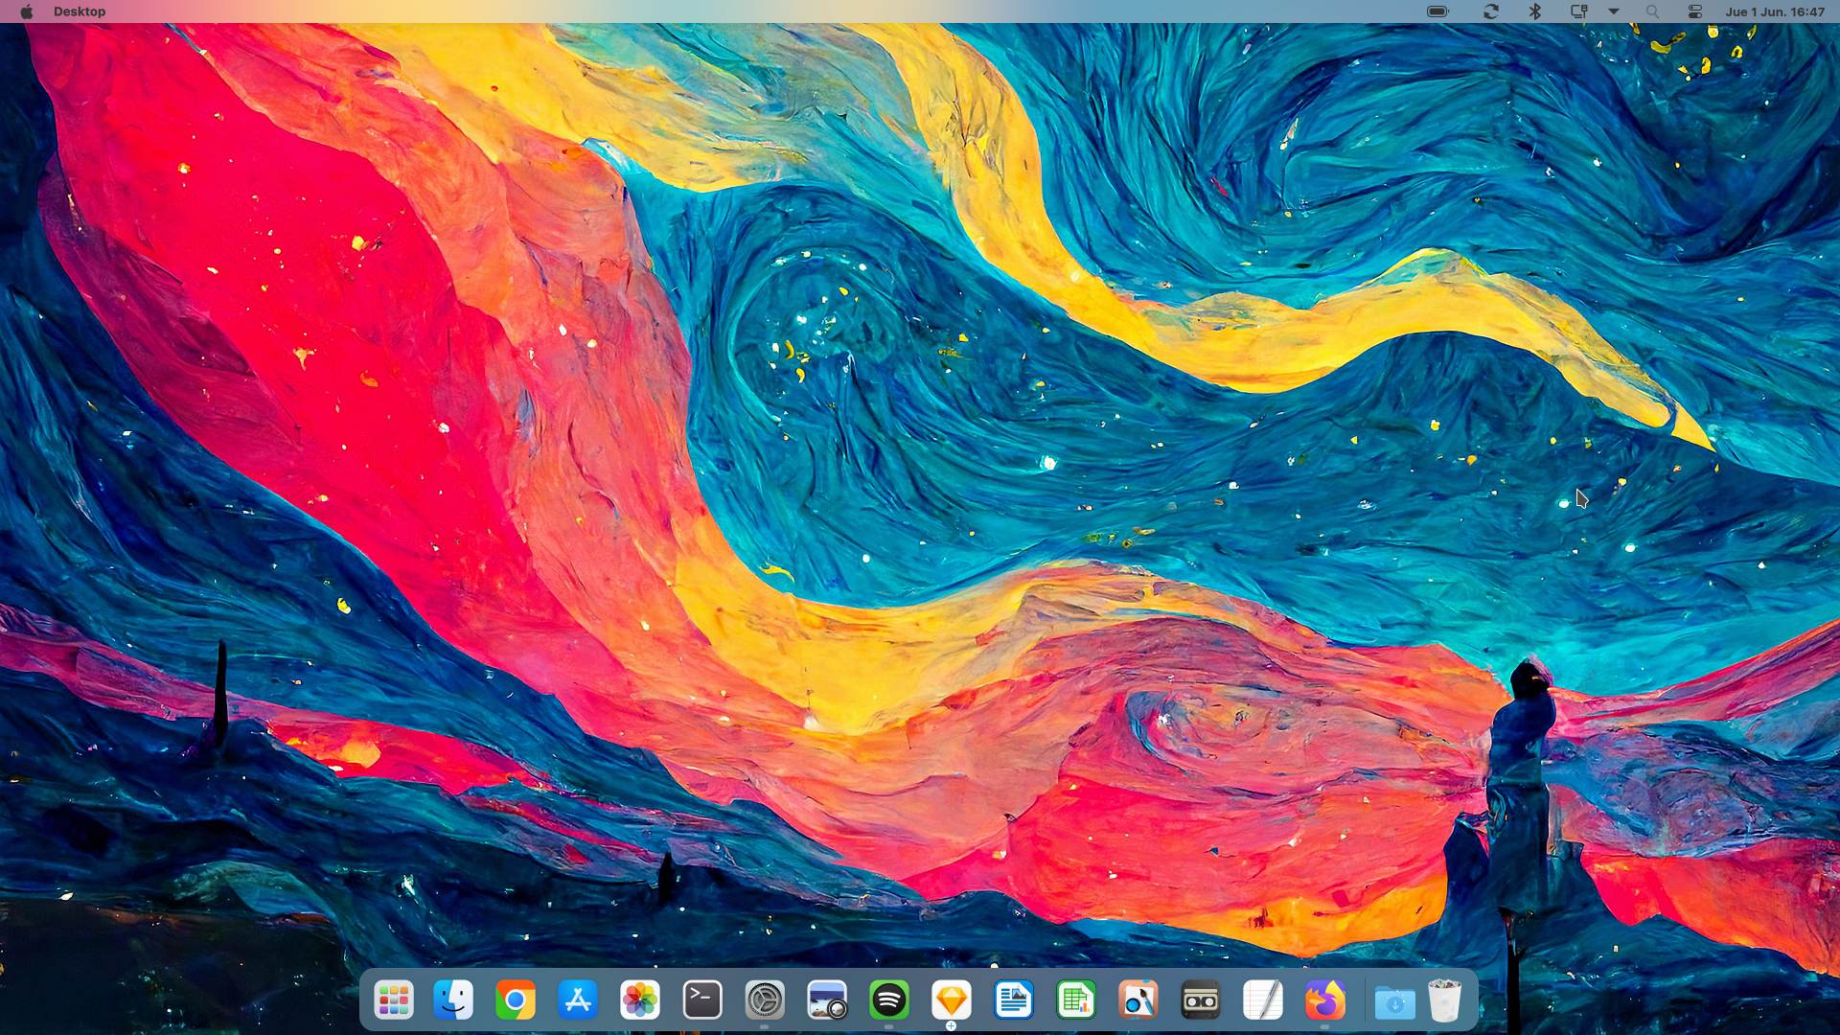The height and width of the screenshot is (1035, 1840).
Task: Launch TextEdit from the dock
Action: tap(1263, 1000)
